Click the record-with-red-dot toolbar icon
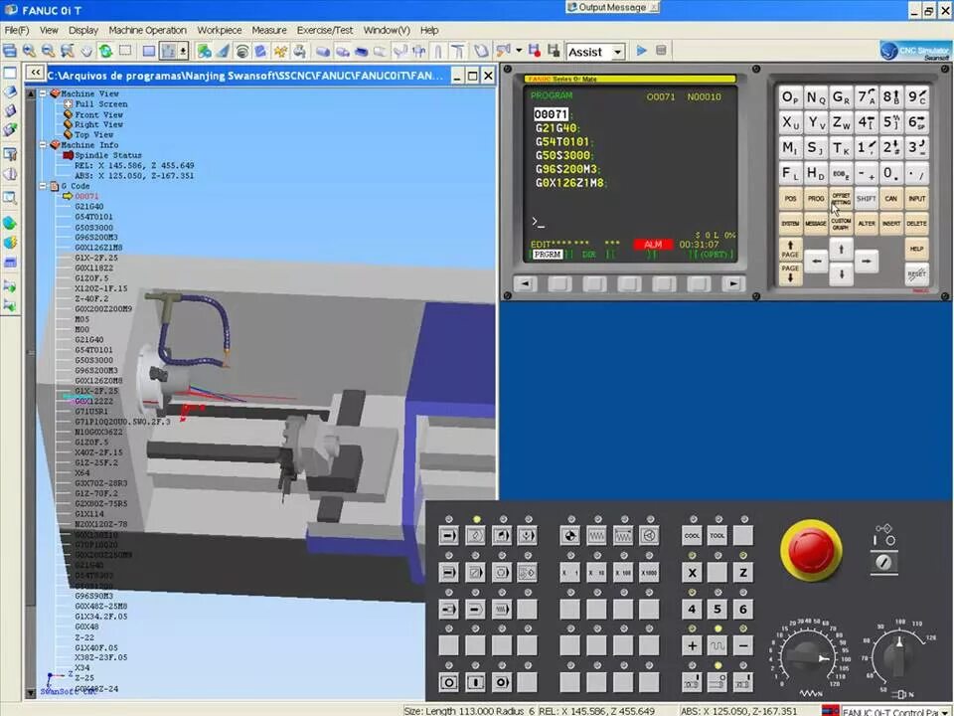 point(535,51)
